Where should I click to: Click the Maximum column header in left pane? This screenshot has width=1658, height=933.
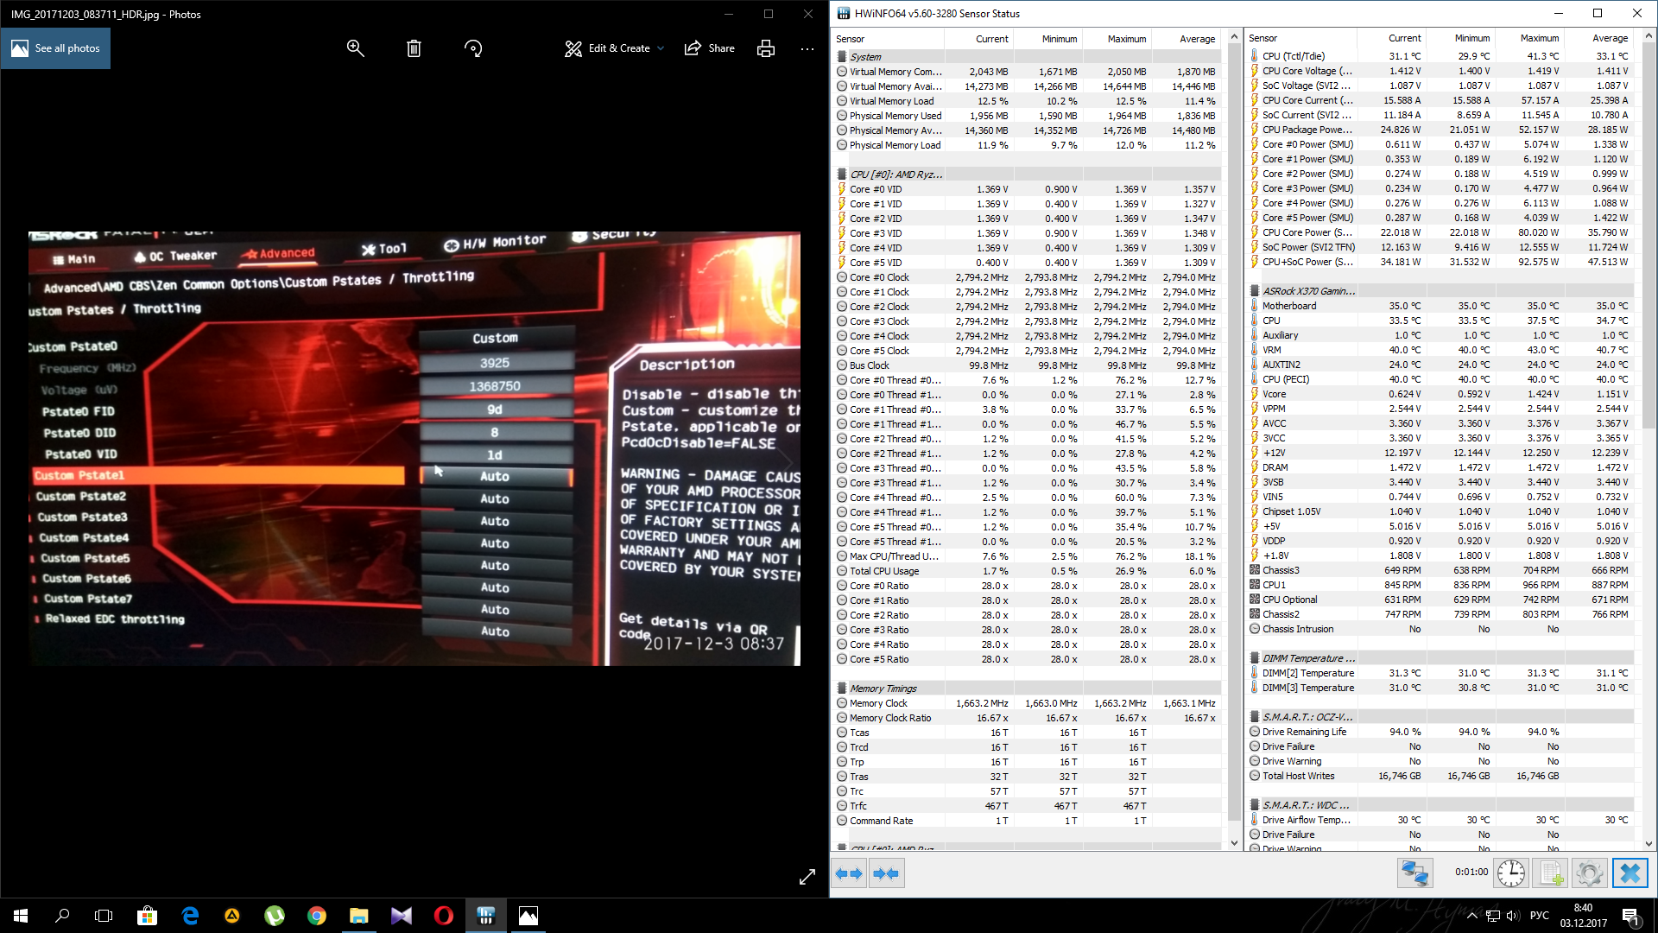(x=1126, y=39)
